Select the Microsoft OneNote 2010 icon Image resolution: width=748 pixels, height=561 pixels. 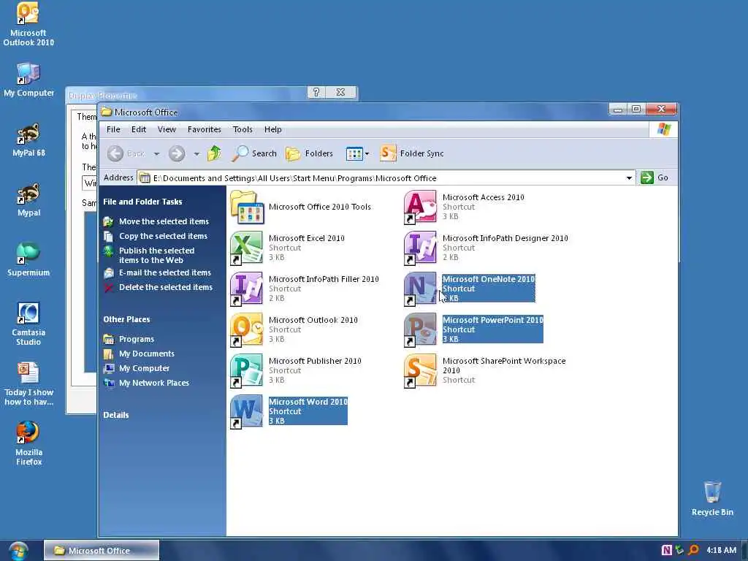tap(420, 289)
